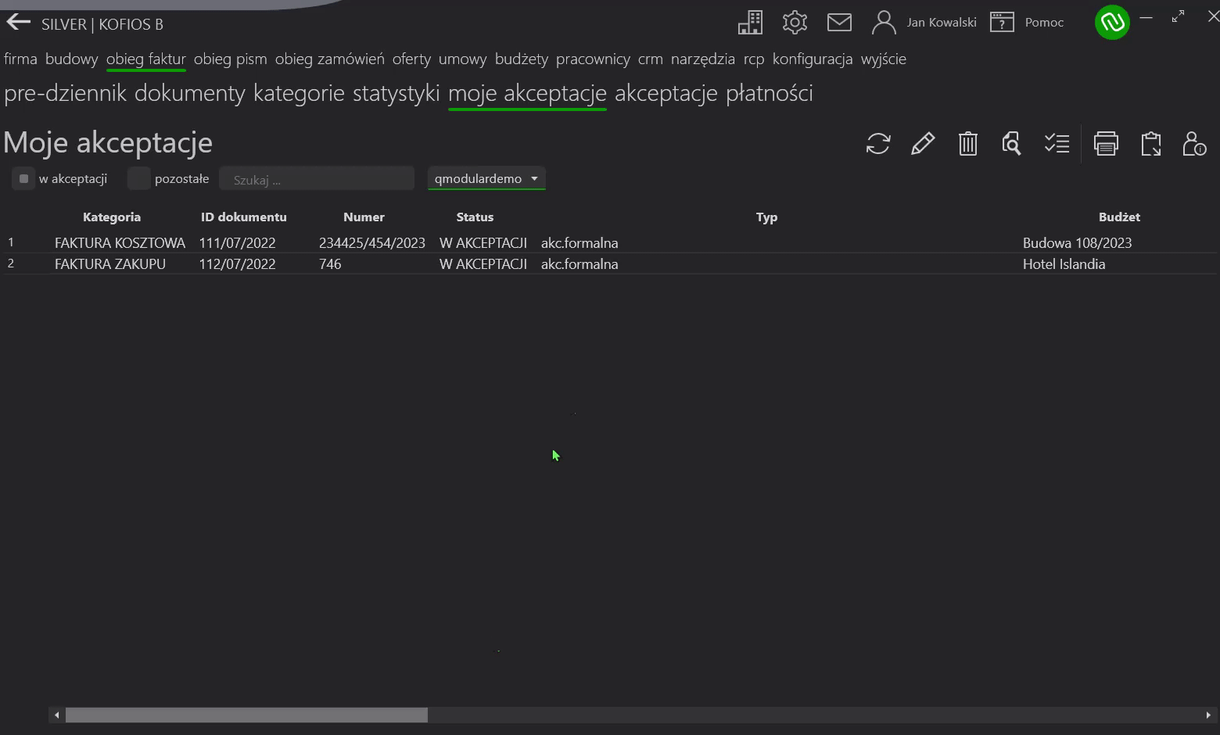Open the Pomoc help window icon
The image size is (1220, 735).
pyautogui.click(x=1002, y=23)
